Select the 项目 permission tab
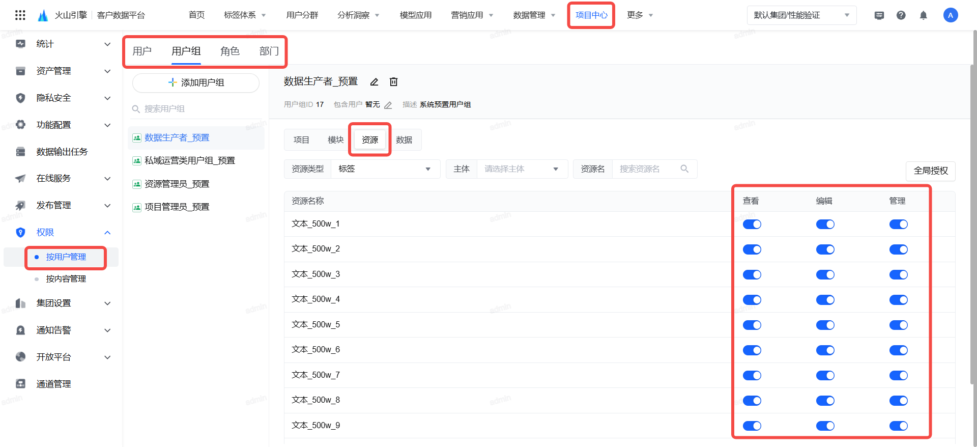 [x=301, y=140]
